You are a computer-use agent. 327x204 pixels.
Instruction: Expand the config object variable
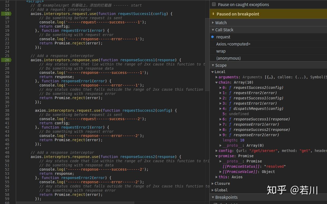[x=217, y=151]
